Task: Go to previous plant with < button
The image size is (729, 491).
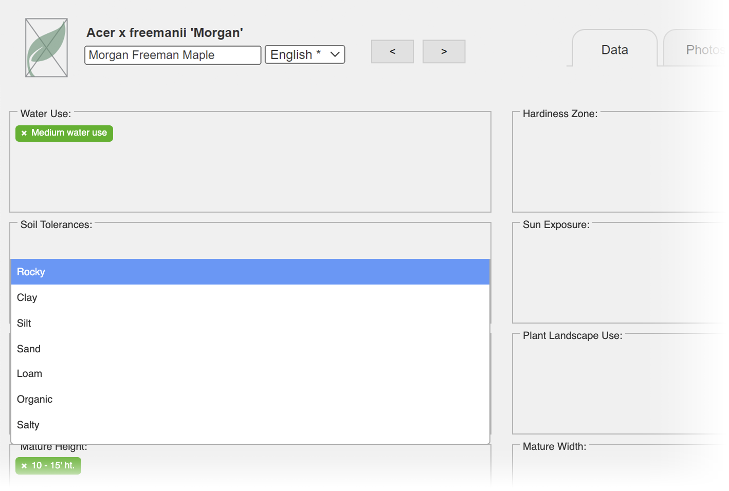Action: point(392,51)
